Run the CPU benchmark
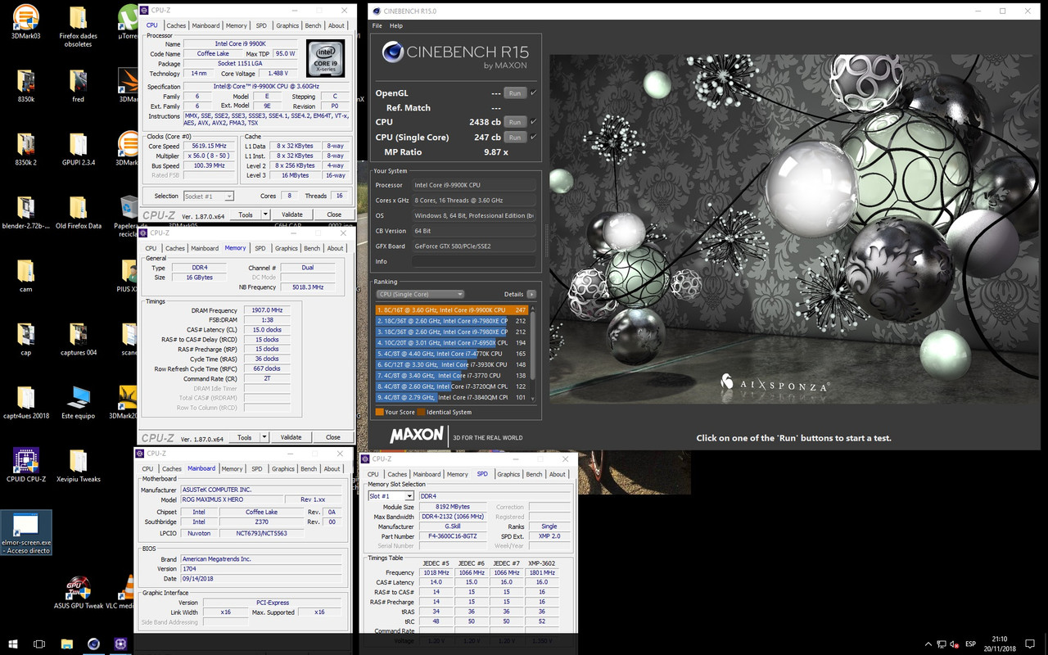The height and width of the screenshot is (655, 1048). tap(515, 122)
